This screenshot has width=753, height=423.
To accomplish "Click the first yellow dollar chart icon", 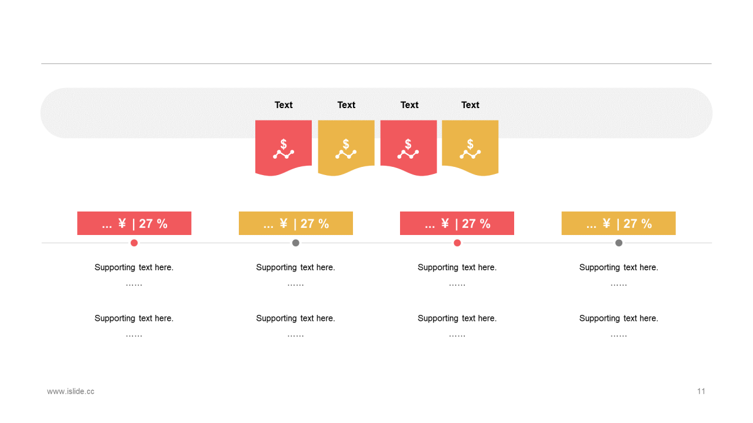I will (x=346, y=149).
